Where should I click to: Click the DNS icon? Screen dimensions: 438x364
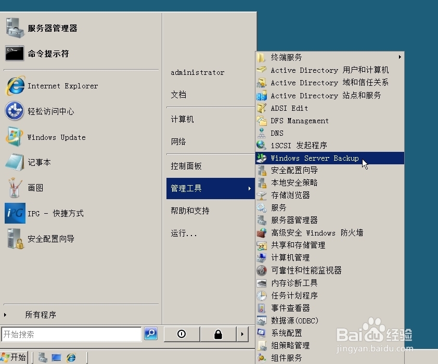click(262, 133)
